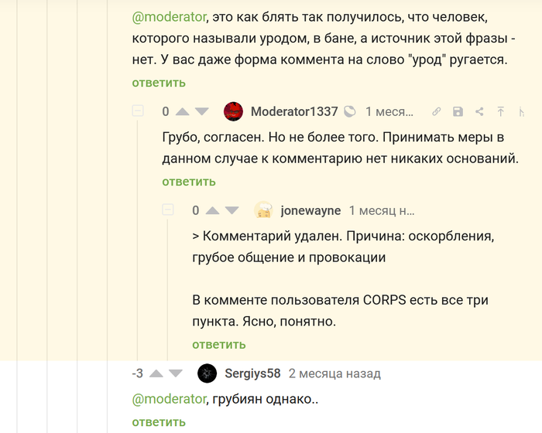This screenshot has width=542, height=433.
Task: Collapse Moderator1337's comment thread
Action: coord(138,111)
